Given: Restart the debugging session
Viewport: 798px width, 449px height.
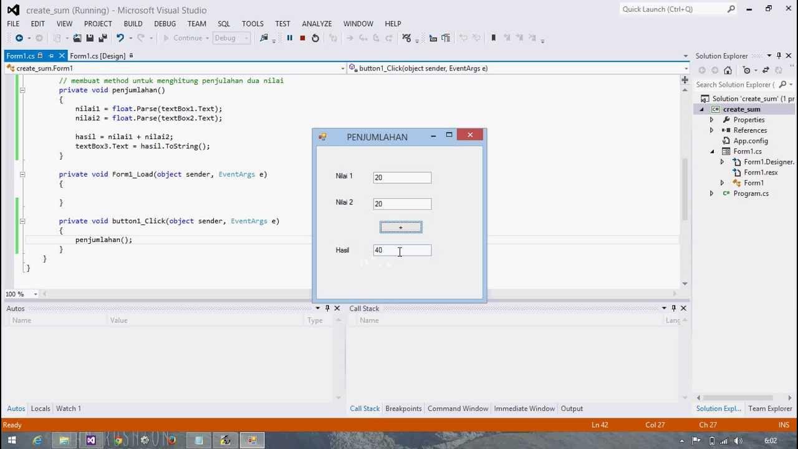Looking at the screenshot, I should pos(315,38).
